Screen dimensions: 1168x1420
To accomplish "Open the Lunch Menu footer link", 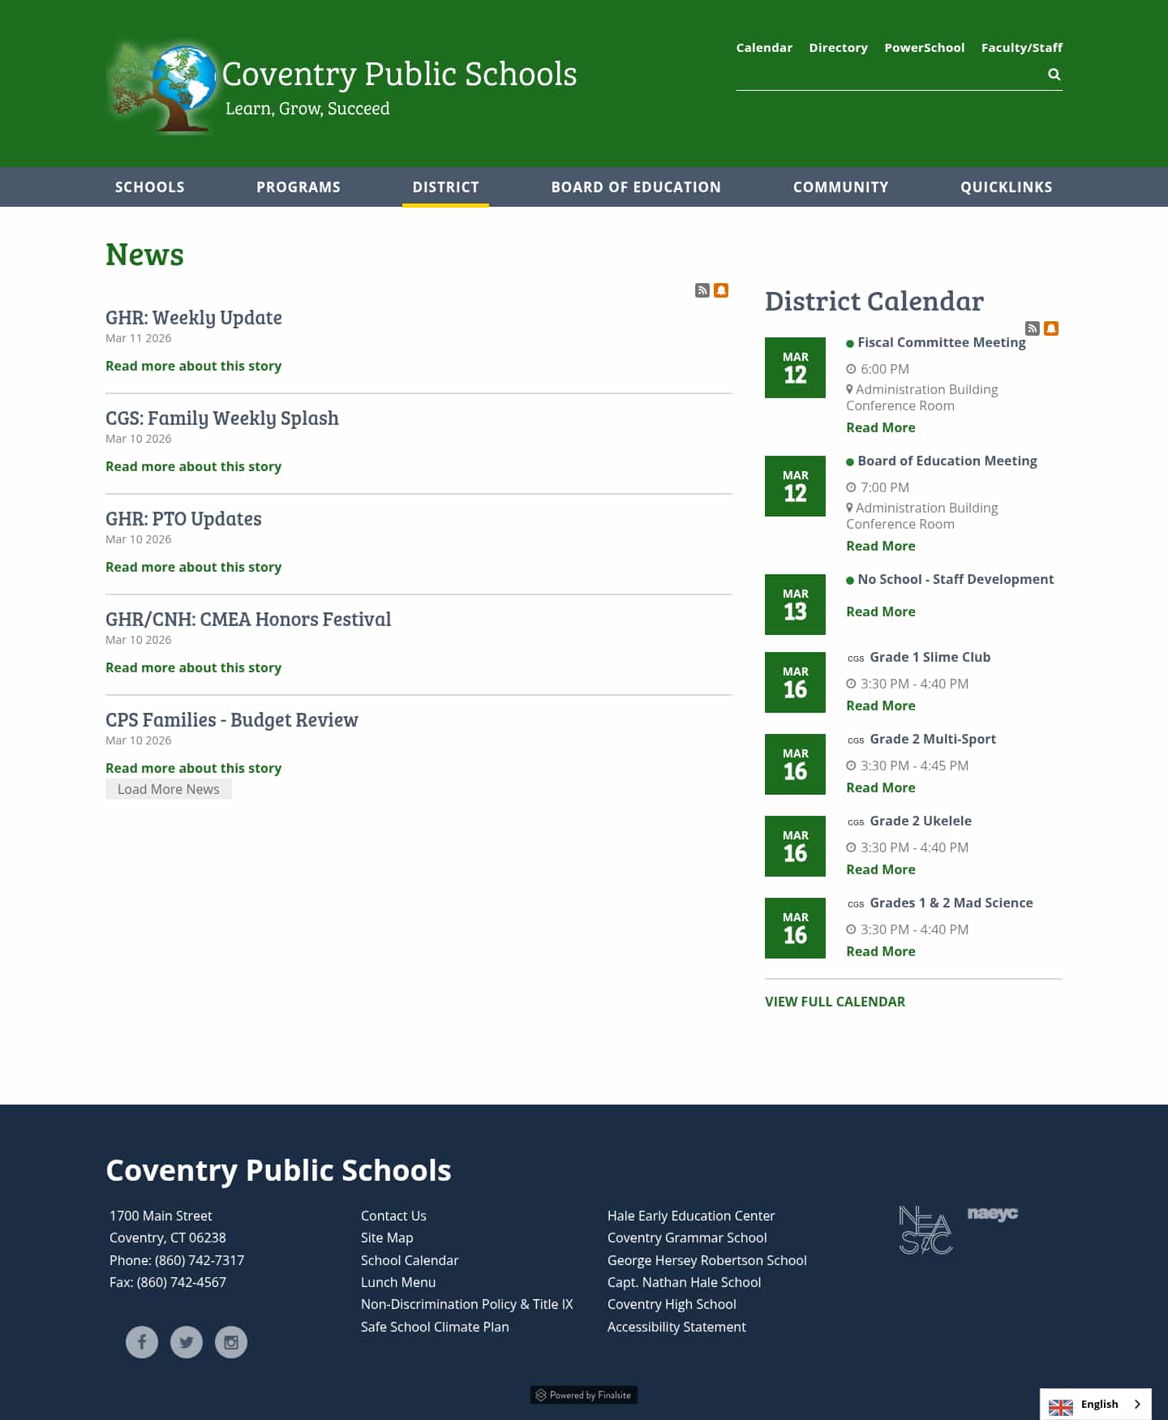I will (x=398, y=1282).
